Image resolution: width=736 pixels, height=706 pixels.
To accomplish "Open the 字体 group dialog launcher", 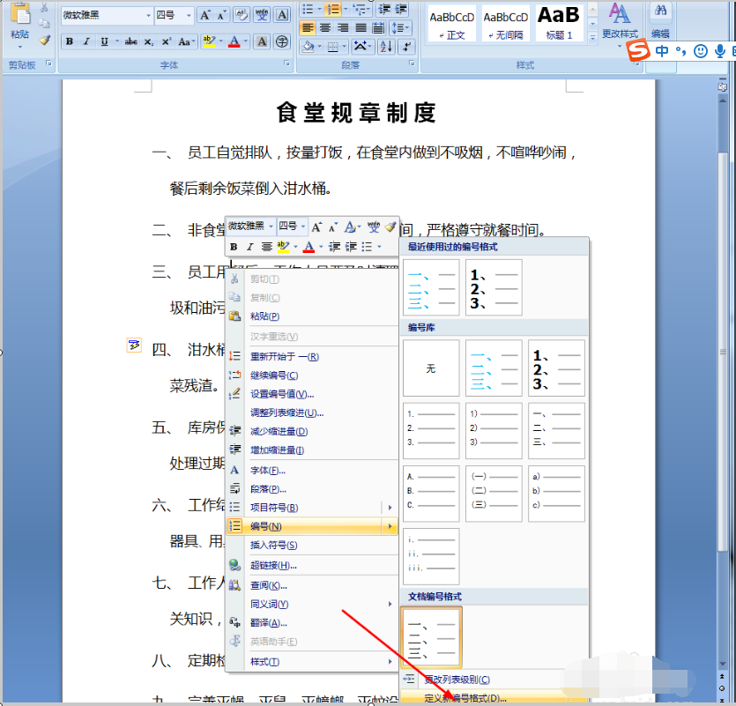I will tap(286, 63).
